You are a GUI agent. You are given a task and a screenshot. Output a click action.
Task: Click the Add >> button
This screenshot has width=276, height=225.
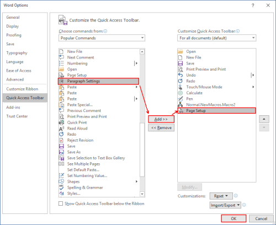[x=161, y=119]
